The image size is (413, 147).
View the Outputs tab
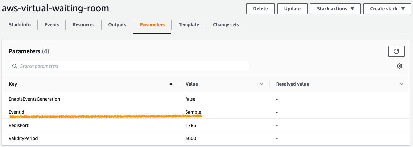[117, 25]
